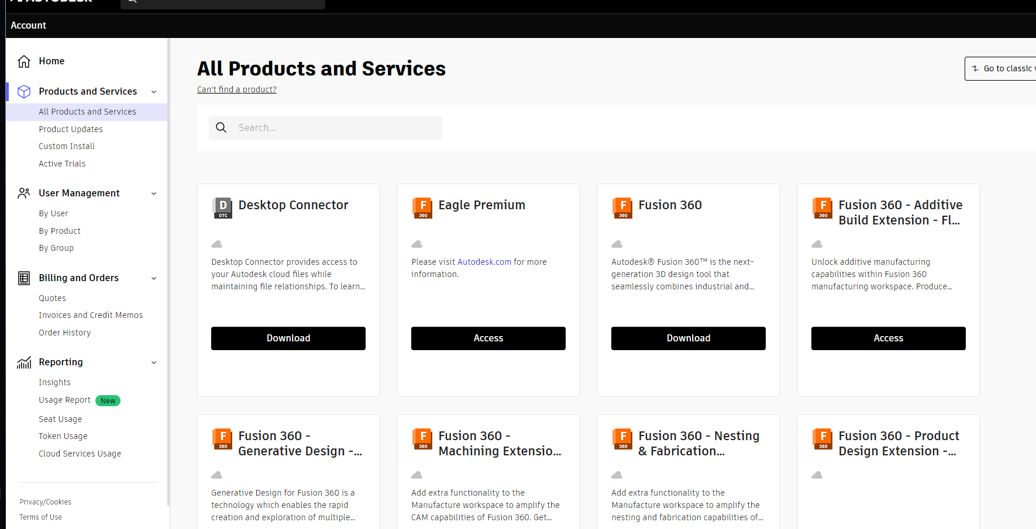Click Access on Additive Build Extension card
The height and width of the screenshot is (529, 1036).
click(x=889, y=338)
